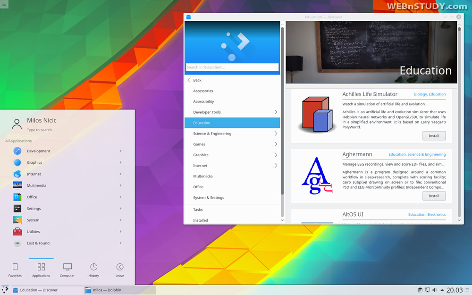Click the volume speaker icon in system tray

(x=434, y=290)
